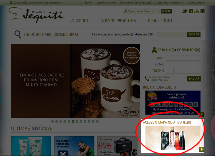Click the SAC phone number 0800 776 7575
The height and width of the screenshot is (156, 215).
point(159,80)
